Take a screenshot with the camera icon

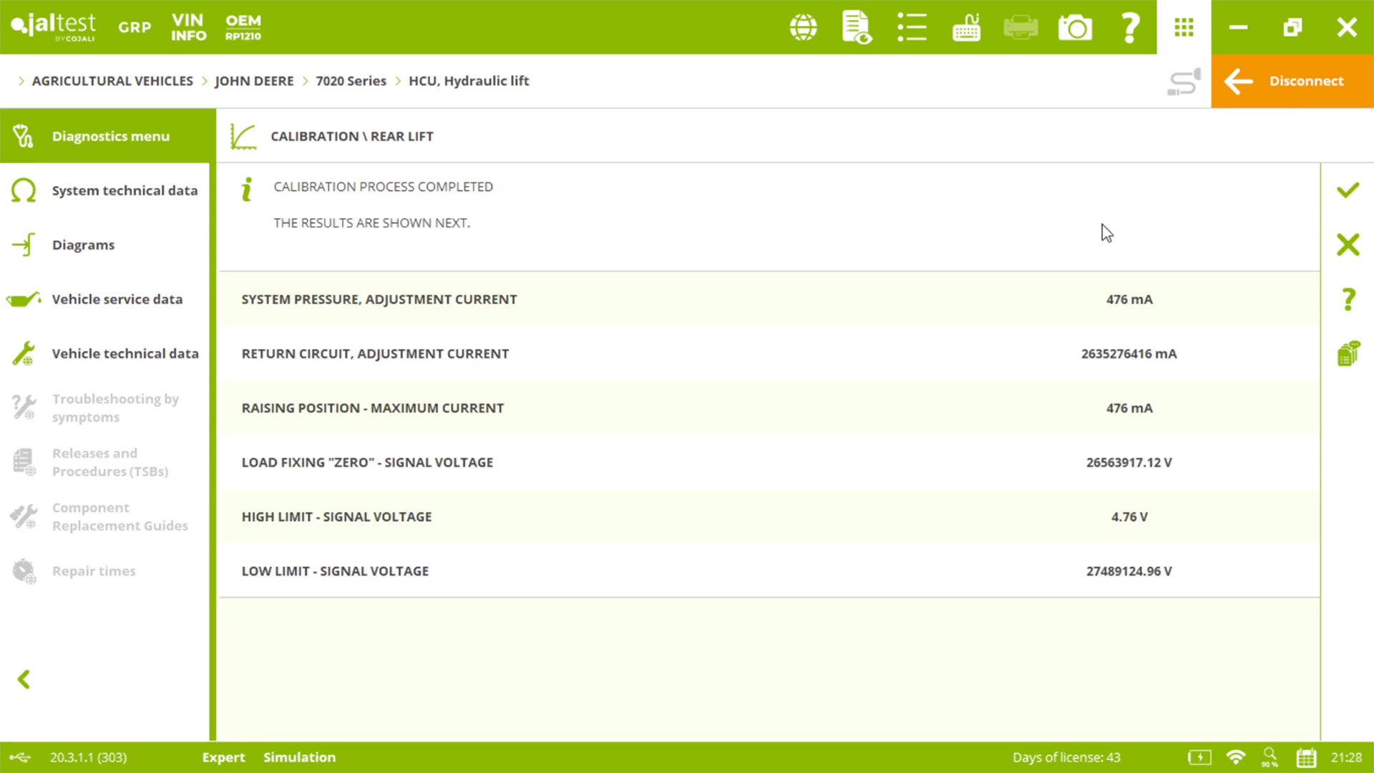click(1075, 27)
